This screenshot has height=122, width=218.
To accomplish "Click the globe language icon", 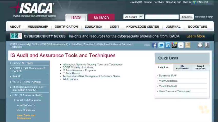I will (195, 2).
